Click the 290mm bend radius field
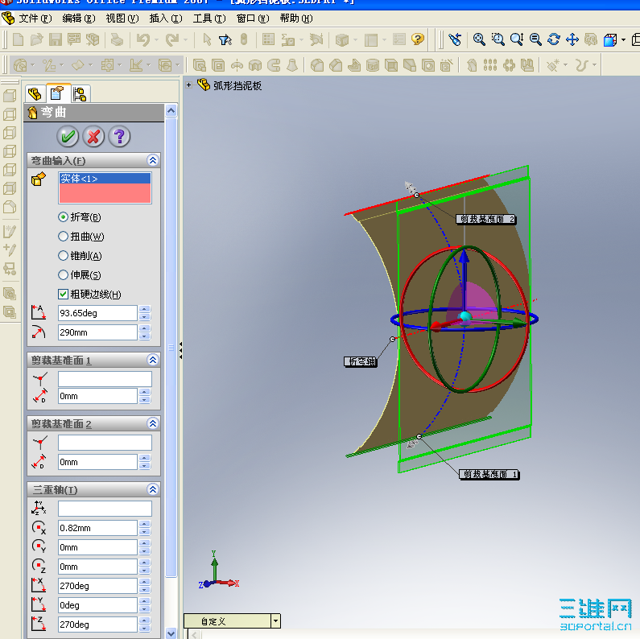Viewport: 640px width, 639px height. click(x=97, y=332)
